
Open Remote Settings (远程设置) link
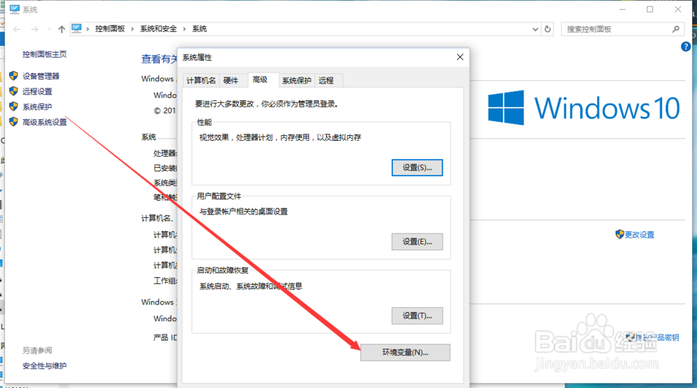point(38,91)
